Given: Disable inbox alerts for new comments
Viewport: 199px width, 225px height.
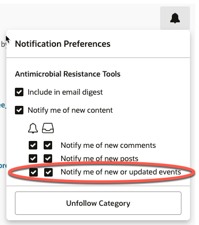Looking at the screenshot, I should point(48,145).
